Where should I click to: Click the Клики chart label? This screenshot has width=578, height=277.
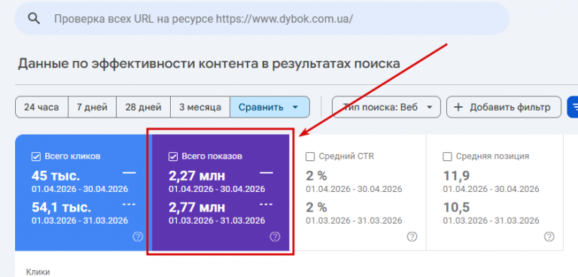(38, 272)
